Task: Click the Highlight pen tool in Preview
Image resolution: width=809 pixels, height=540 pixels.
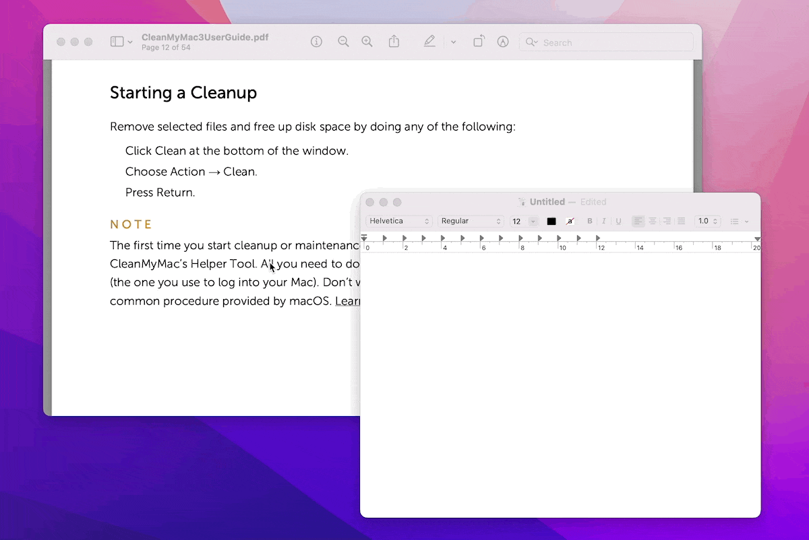Action: pyautogui.click(x=429, y=42)
